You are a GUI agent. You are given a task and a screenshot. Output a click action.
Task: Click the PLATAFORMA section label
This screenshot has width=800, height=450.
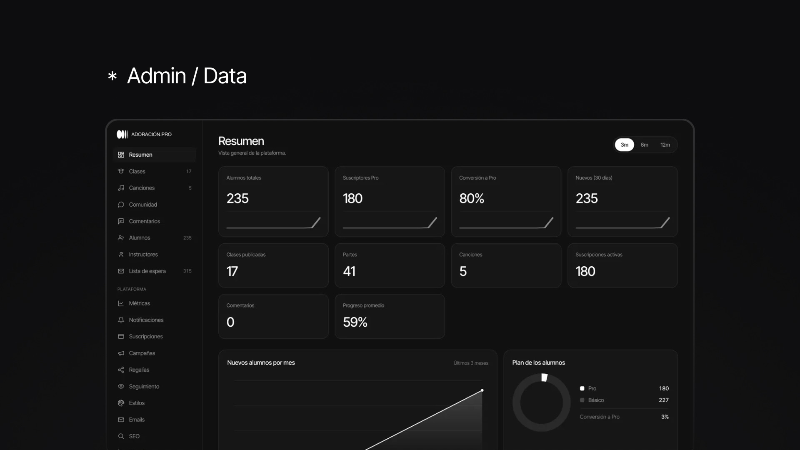132,289
